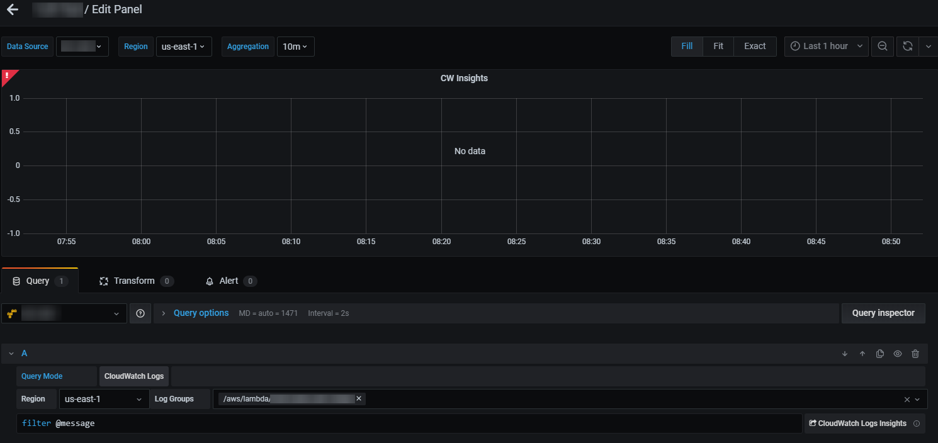Open datasource help via the question mark icon
Screen dimensions: 938x443
140,313
